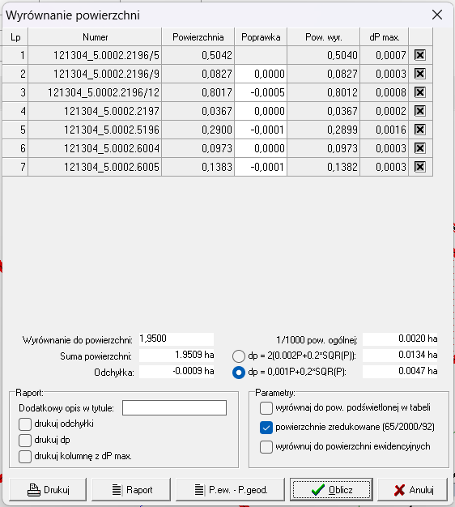Click the Numer column header
The width and height of the screenshot is (455, 507).
95,37
